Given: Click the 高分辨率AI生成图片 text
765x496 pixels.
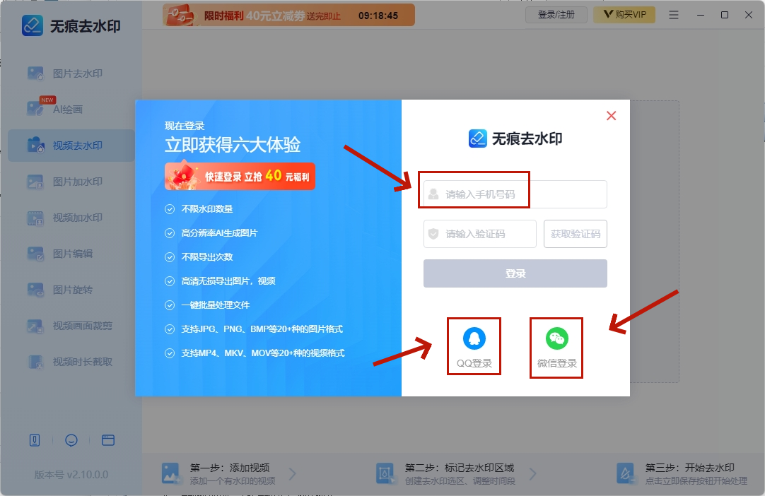Looking at the screenshot, I should click(x=219, y=233).
